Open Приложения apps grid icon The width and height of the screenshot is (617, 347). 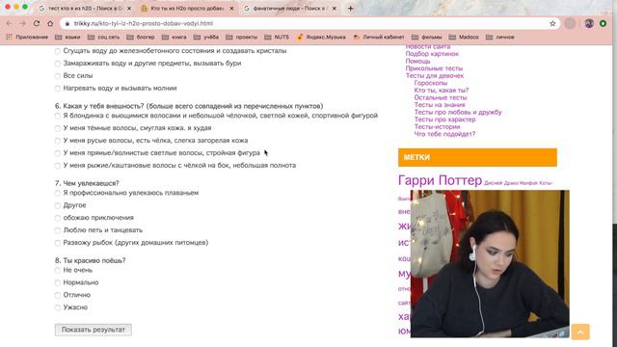9,37
